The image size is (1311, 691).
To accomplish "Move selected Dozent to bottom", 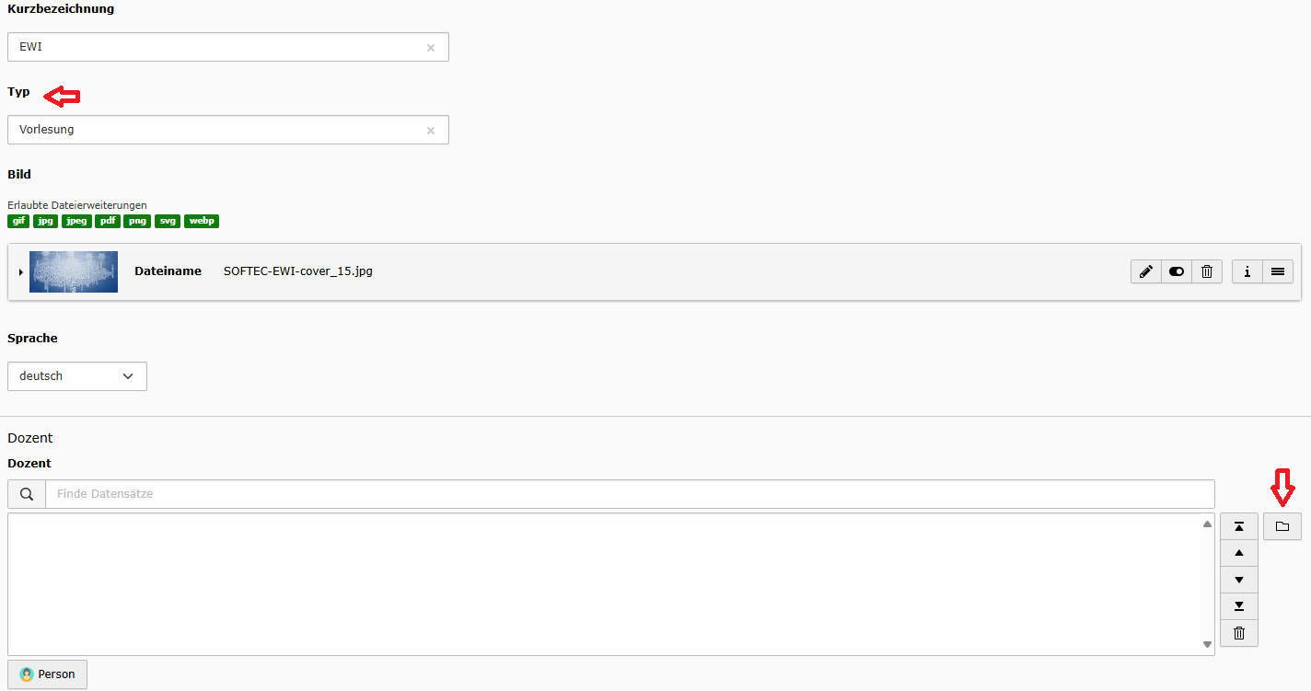I will 1239,605.
